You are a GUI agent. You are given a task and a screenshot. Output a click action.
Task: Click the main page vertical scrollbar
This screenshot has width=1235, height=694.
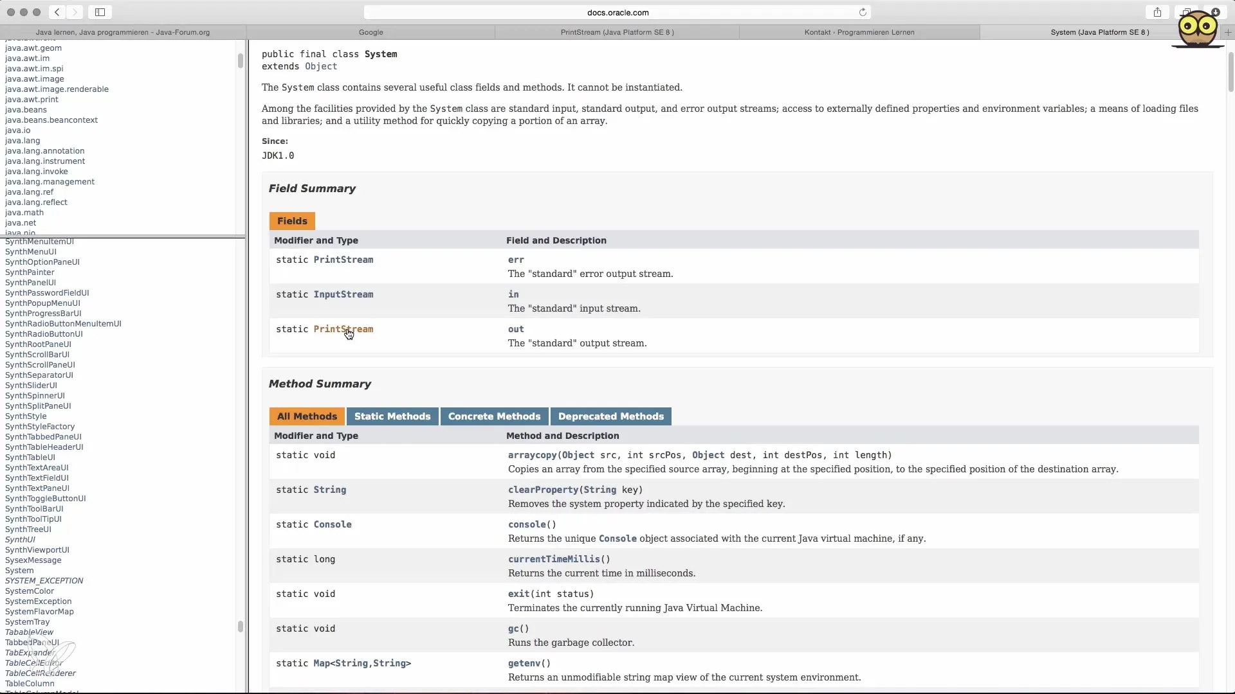(x=1230, y=71)
